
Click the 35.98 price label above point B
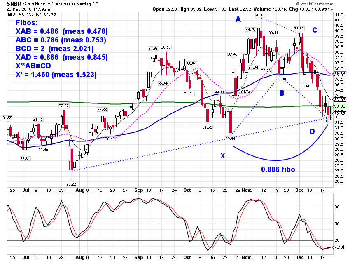(x=281, y=79)
